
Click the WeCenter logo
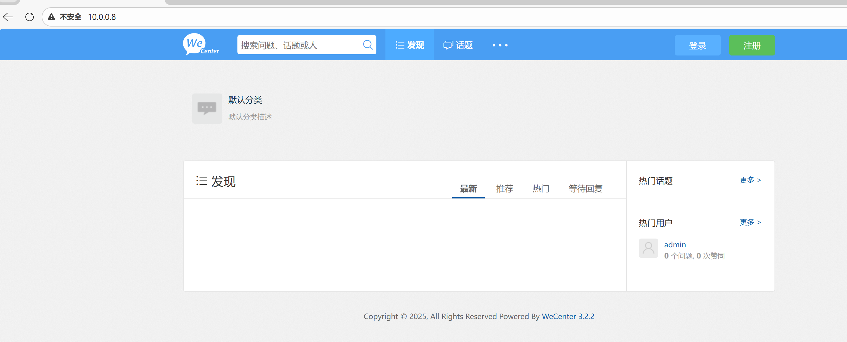click(201, 45)
